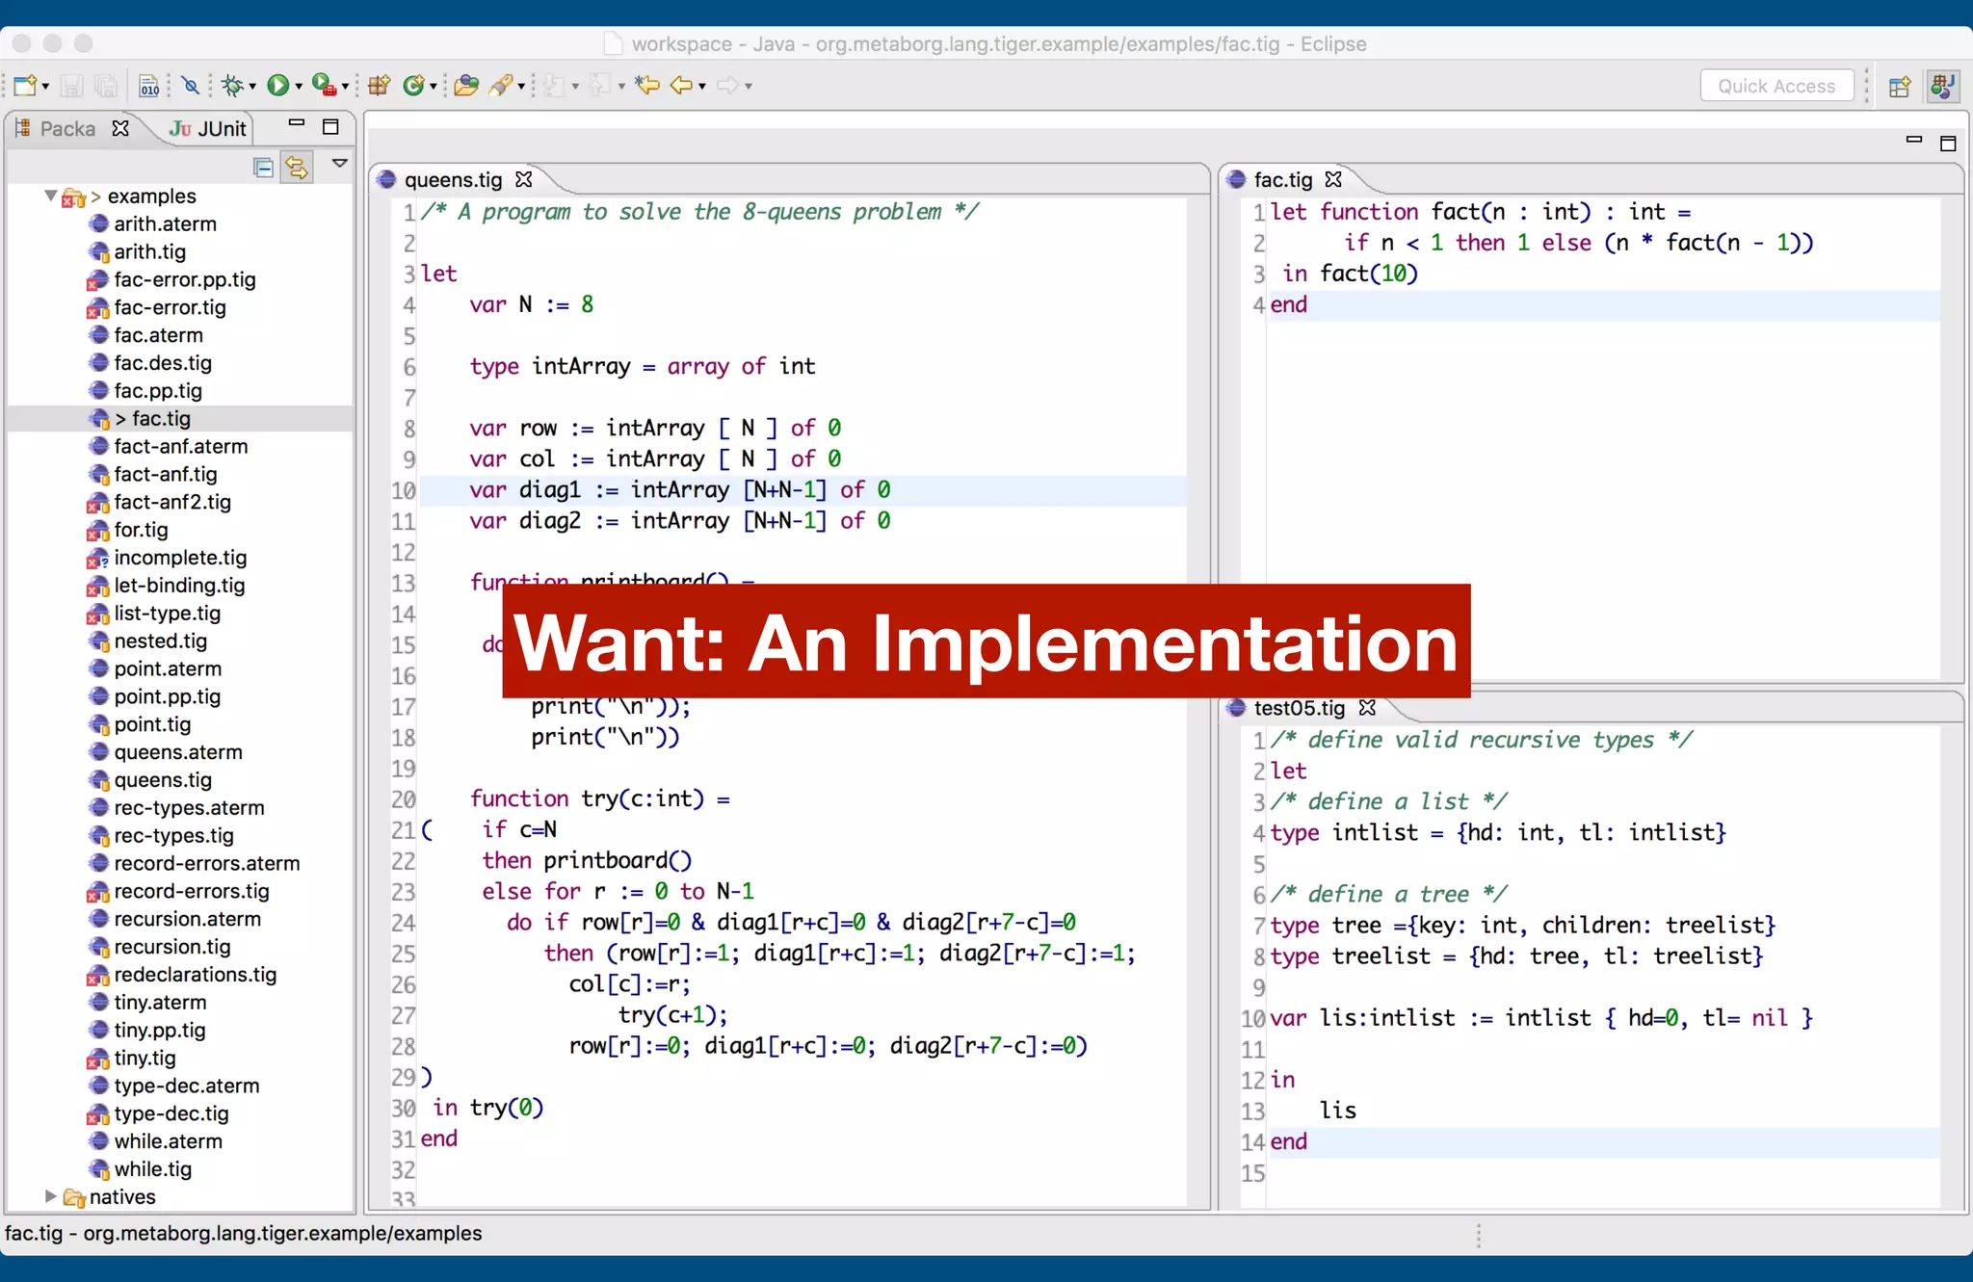Minimize the editor area

1914,140
